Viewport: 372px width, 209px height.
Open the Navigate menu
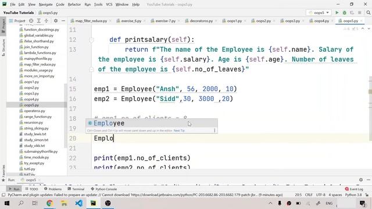point(45,5)
